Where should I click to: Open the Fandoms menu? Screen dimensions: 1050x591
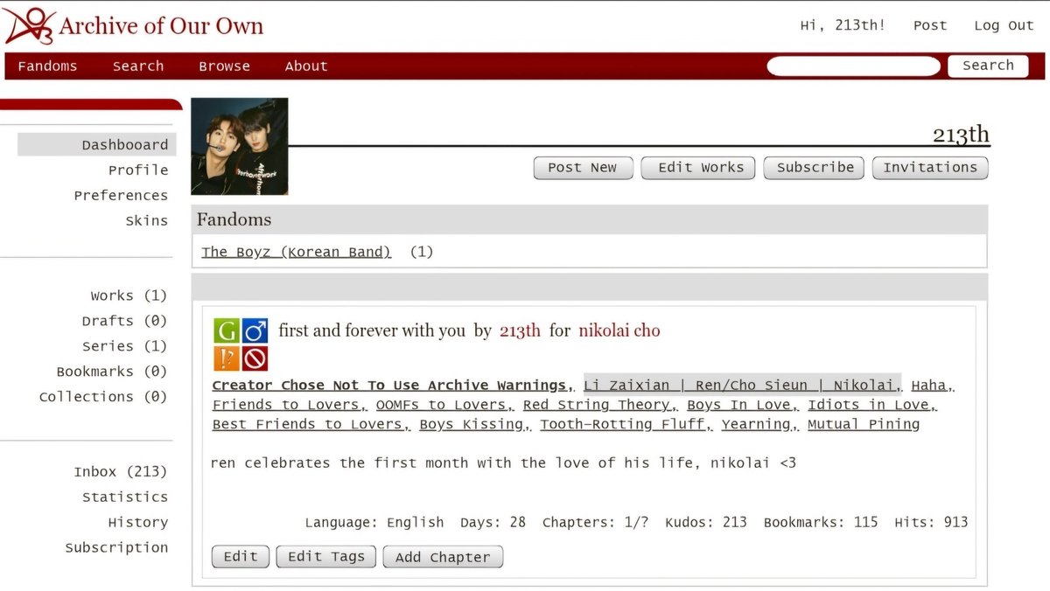tap(47, 66)
